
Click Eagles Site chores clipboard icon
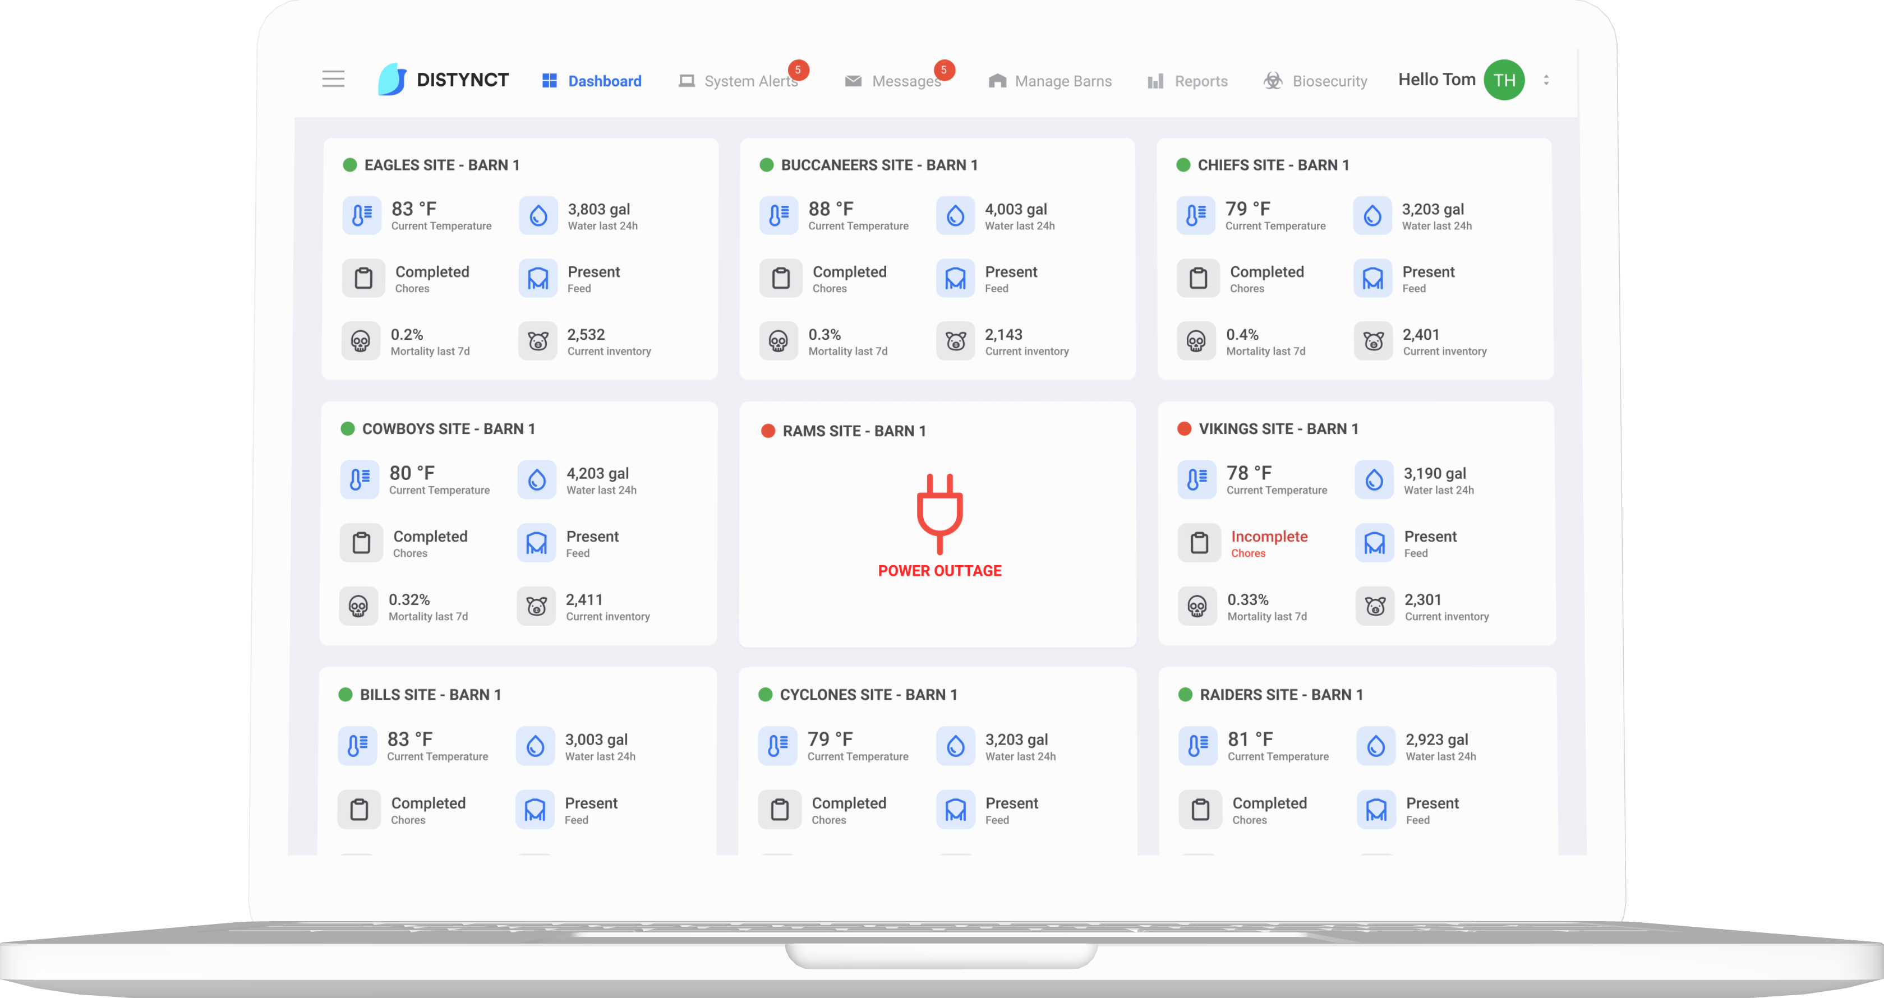(363, 278)
